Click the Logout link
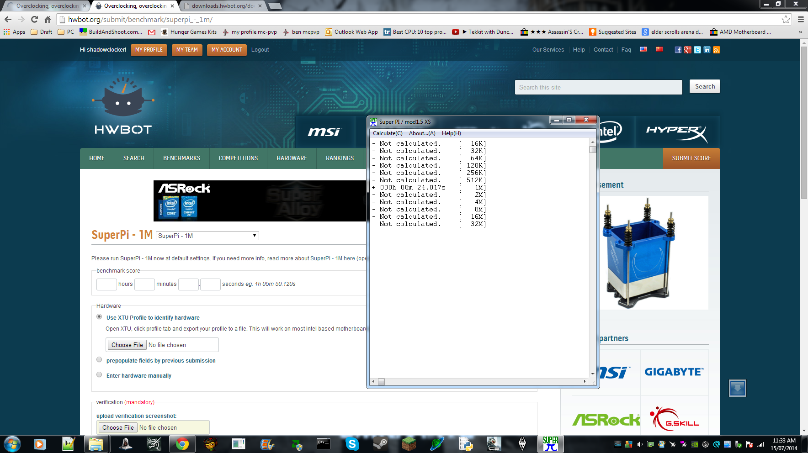The height and width of the screenshot is (453, 808). click(260, 50)
